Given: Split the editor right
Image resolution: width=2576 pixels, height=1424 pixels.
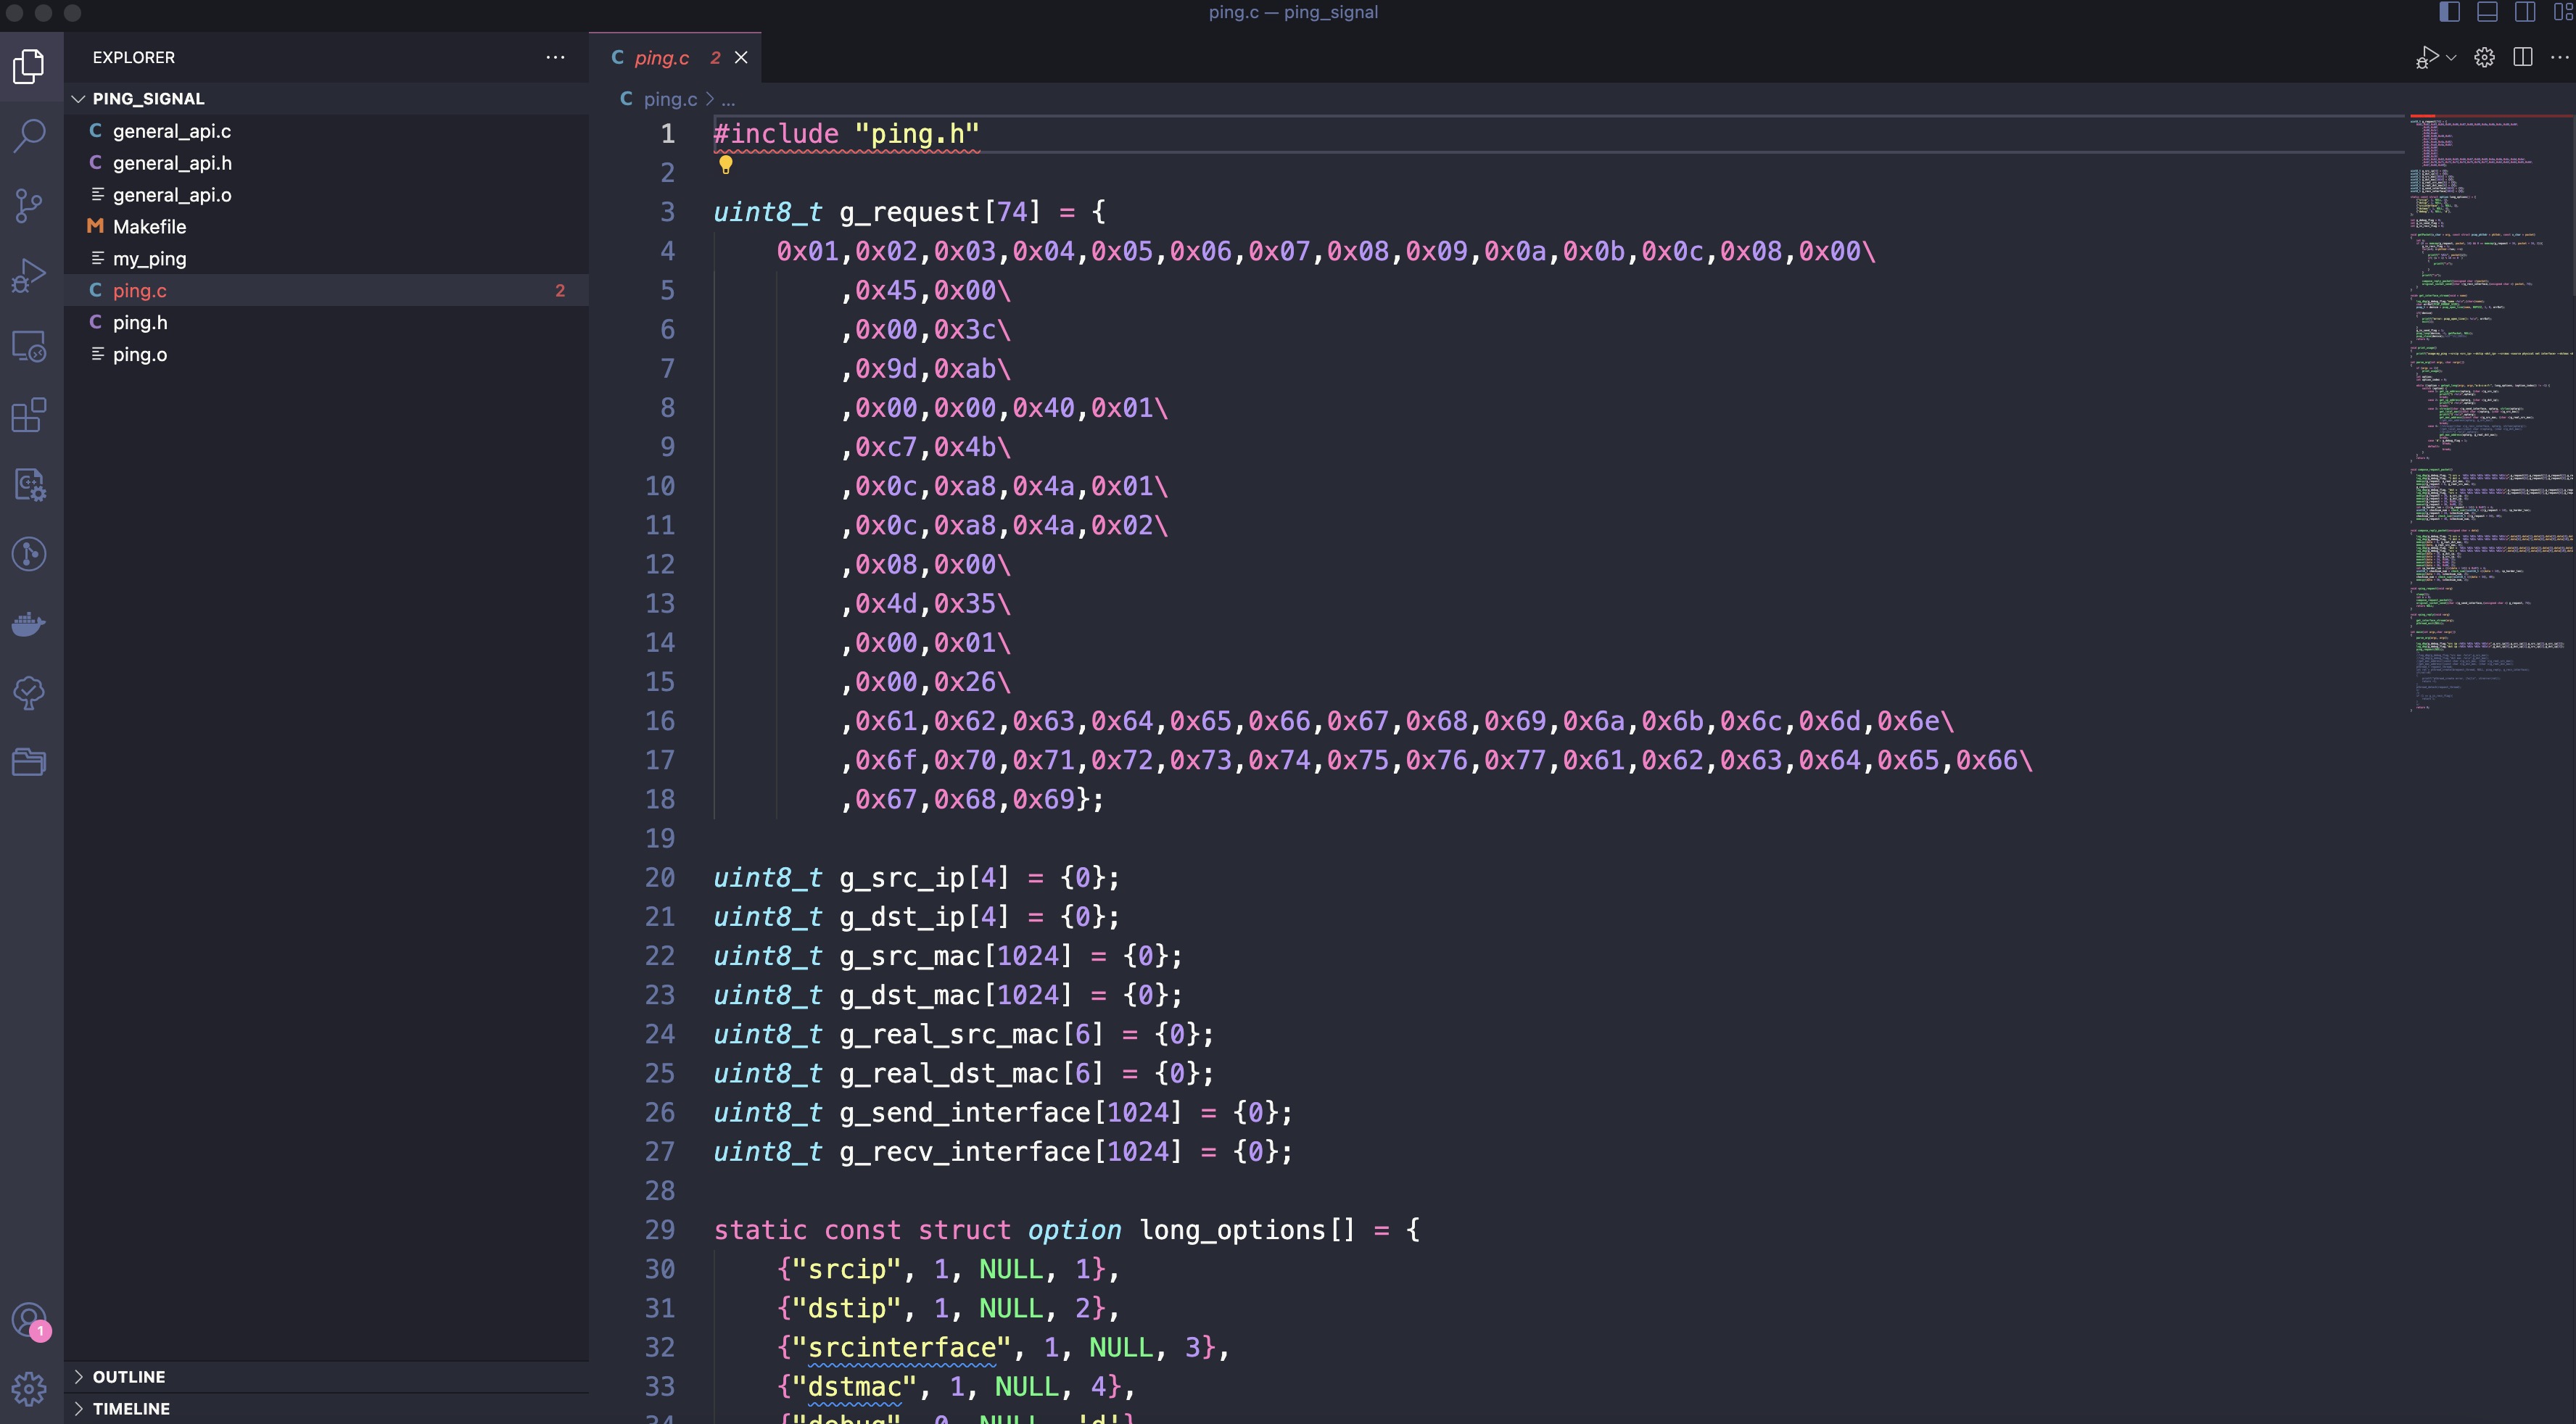Looking at the screenshot, I should (2523, 57).
